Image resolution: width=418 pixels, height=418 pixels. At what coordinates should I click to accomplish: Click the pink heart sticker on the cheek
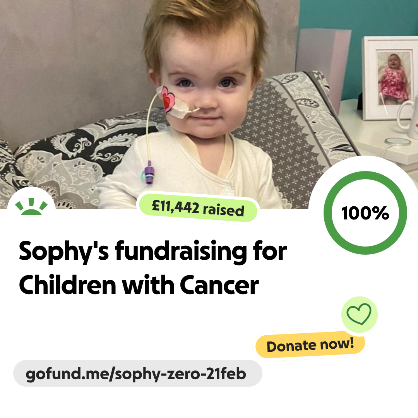point(167,99)
